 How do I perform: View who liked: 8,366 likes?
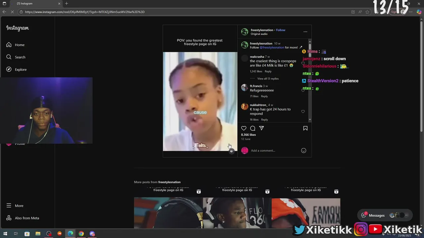click(x=248, y=135)
